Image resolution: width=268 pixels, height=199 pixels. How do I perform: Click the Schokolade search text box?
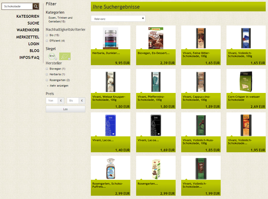pos(17,6)
